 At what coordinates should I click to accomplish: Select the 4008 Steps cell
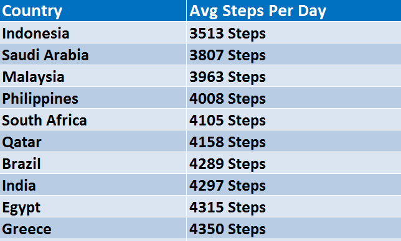pyautogui.click(x=294, y=98)
